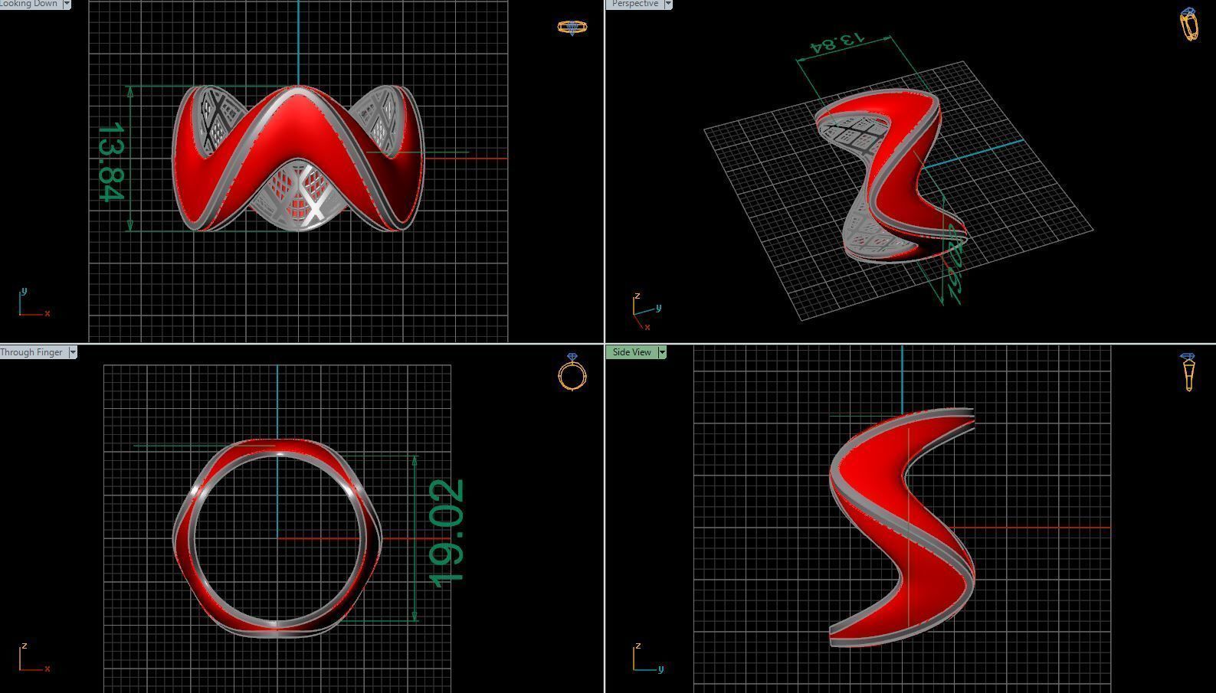Open the Perspective viewport dropdown arrow
The image size is (1216, 693).
(x=668, y=4)
